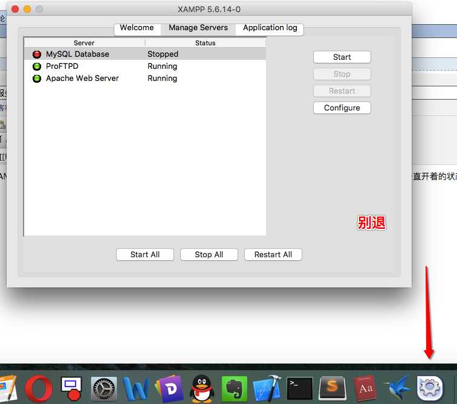Click the Server column header
The width and height of the screenshot is (457, 404).
click(x=84, y=43)
